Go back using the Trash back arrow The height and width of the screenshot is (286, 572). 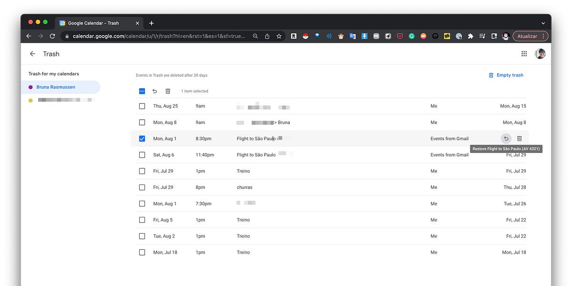(32, 53)
